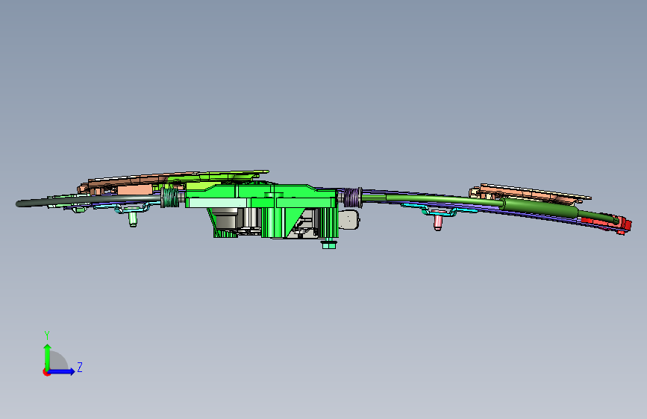
Task: Click the blue Z axis arrow of the triad
Action: click(x=63, y=371)
